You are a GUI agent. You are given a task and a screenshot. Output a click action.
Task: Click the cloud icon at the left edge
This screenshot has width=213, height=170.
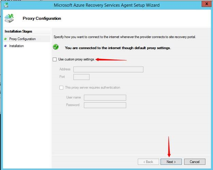point(2,84)
